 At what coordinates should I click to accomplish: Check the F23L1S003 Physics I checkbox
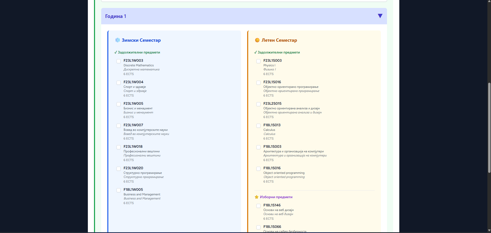coord(258,61)
